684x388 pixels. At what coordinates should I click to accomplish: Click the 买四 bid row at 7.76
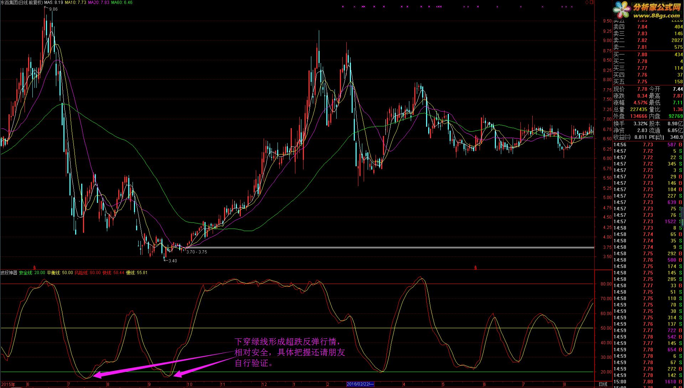tap(648, 75)
